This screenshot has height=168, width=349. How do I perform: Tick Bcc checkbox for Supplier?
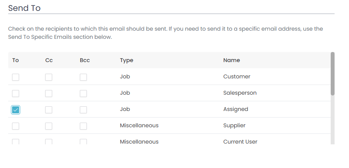point(83,126)
